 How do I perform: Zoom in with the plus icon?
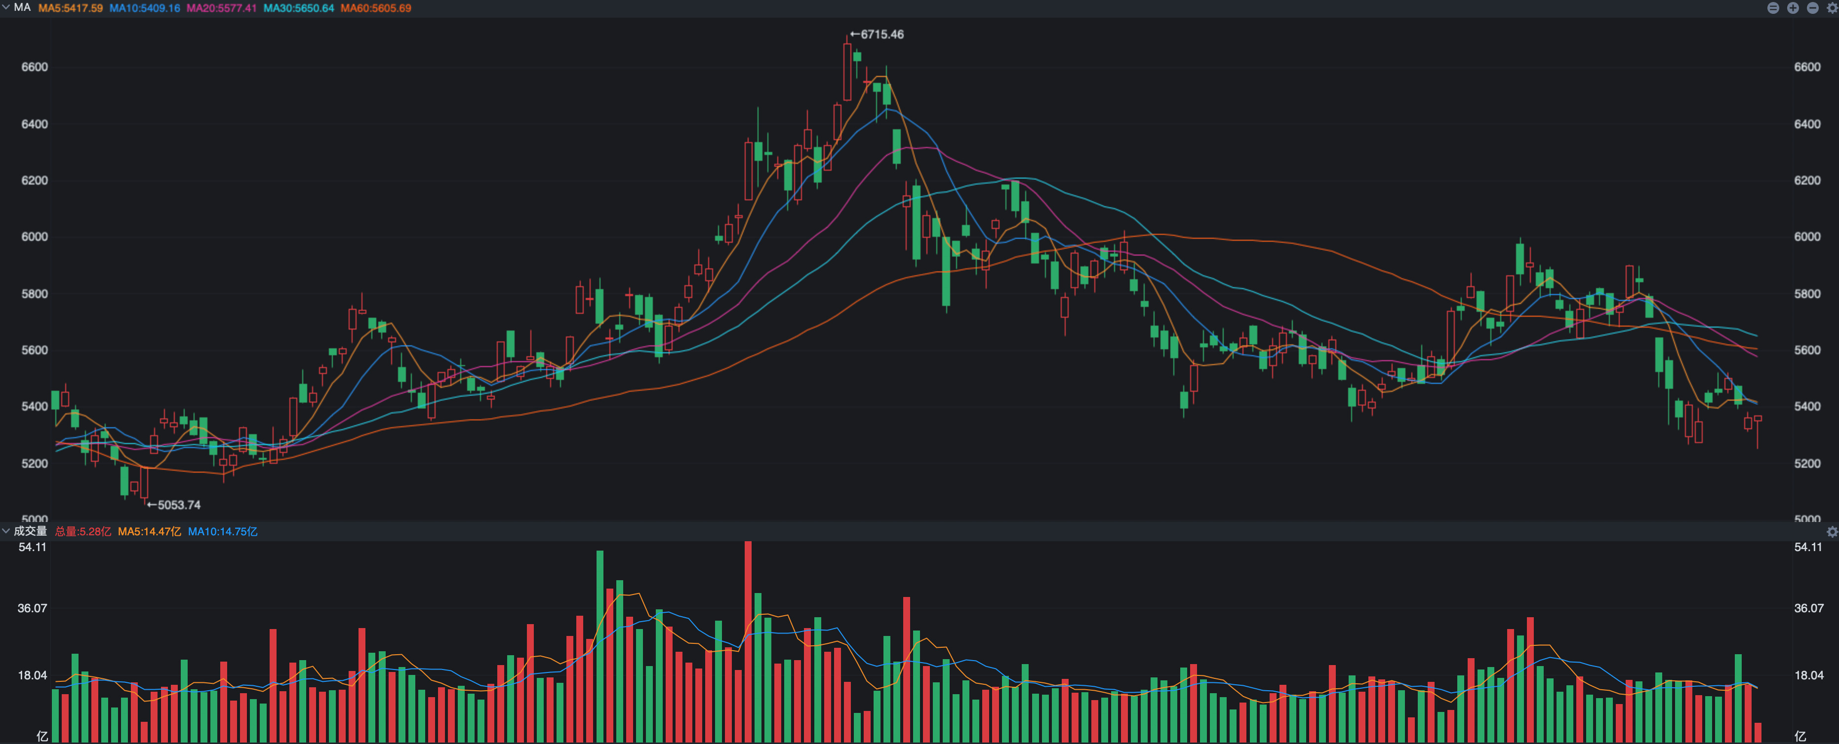pyautogui.click(x=1793, y=8)
